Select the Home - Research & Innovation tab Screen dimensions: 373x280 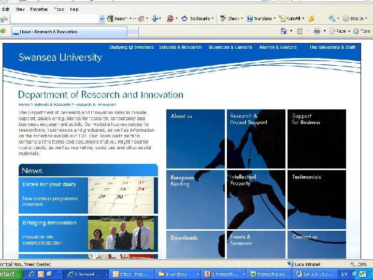pos(69,32)
